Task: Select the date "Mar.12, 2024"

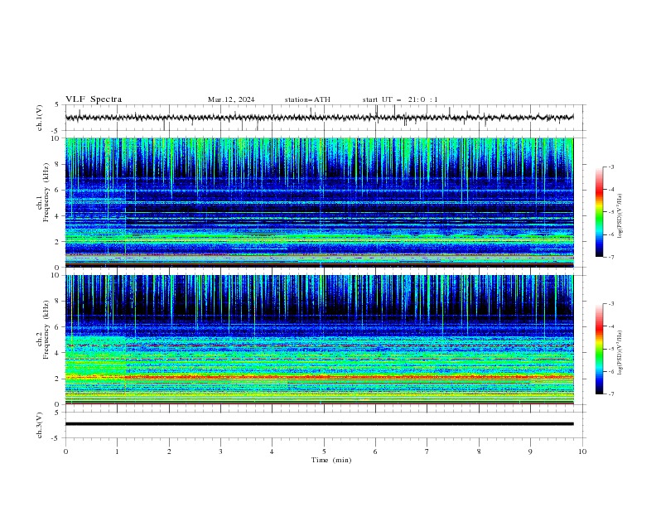Action: 231,99
